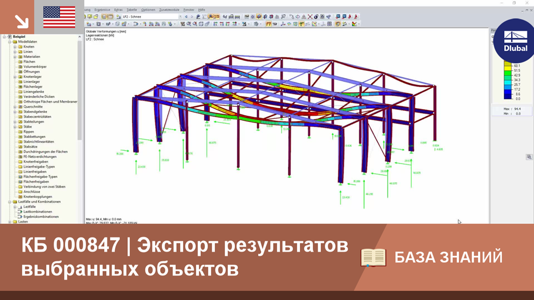
Task: Expand the Linien tree node
Action: tap(15, 52)
